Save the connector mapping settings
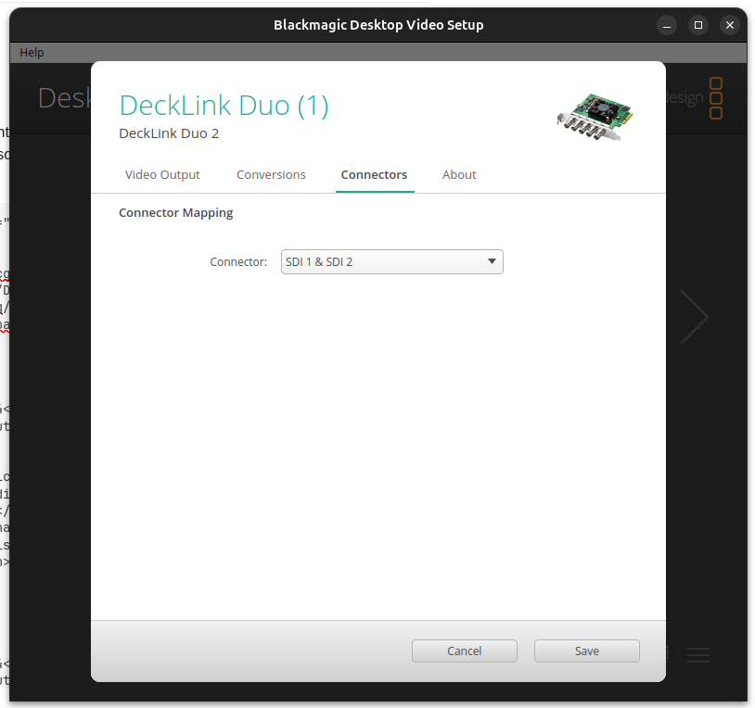This screenshot has height=708, width=755. [586, 651]
